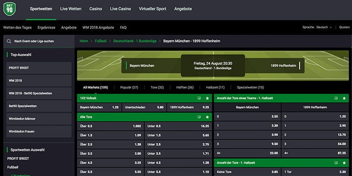Open WM 2018 in Top-Auswahl
The image size is (352, 176).
click(x=39, y=81)
